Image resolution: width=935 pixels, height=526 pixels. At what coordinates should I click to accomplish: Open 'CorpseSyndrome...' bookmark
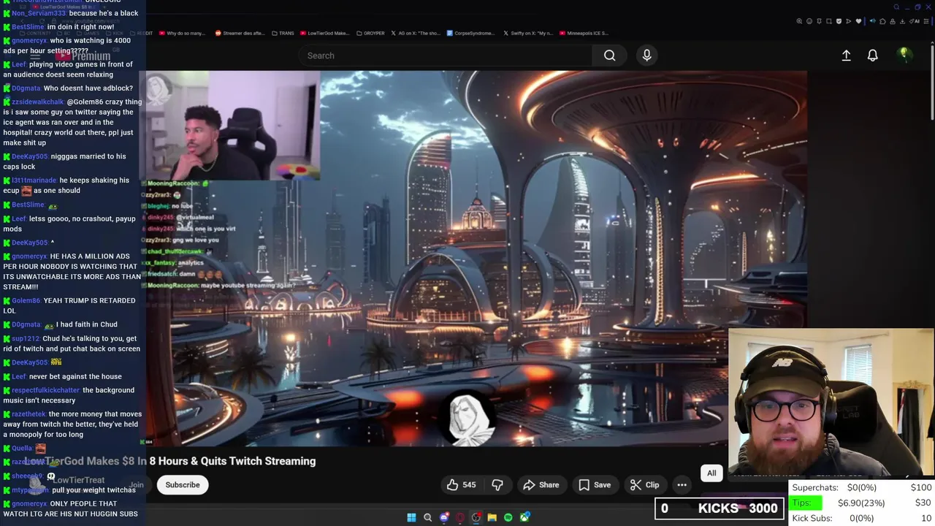470,33
